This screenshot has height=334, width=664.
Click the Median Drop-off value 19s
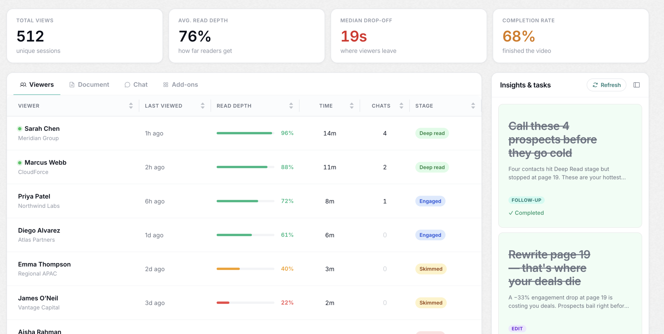click(354, 36)
